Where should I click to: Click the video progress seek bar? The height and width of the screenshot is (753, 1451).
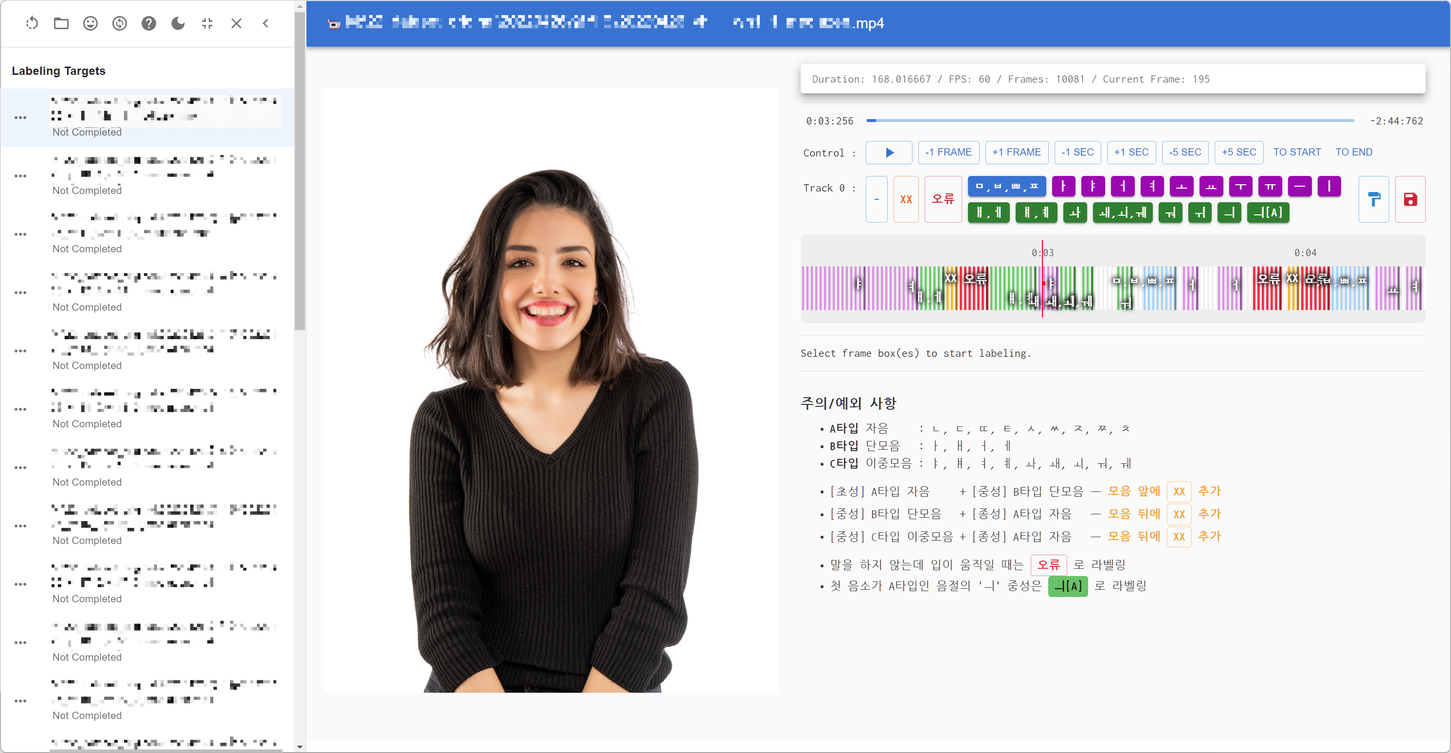1110,121
